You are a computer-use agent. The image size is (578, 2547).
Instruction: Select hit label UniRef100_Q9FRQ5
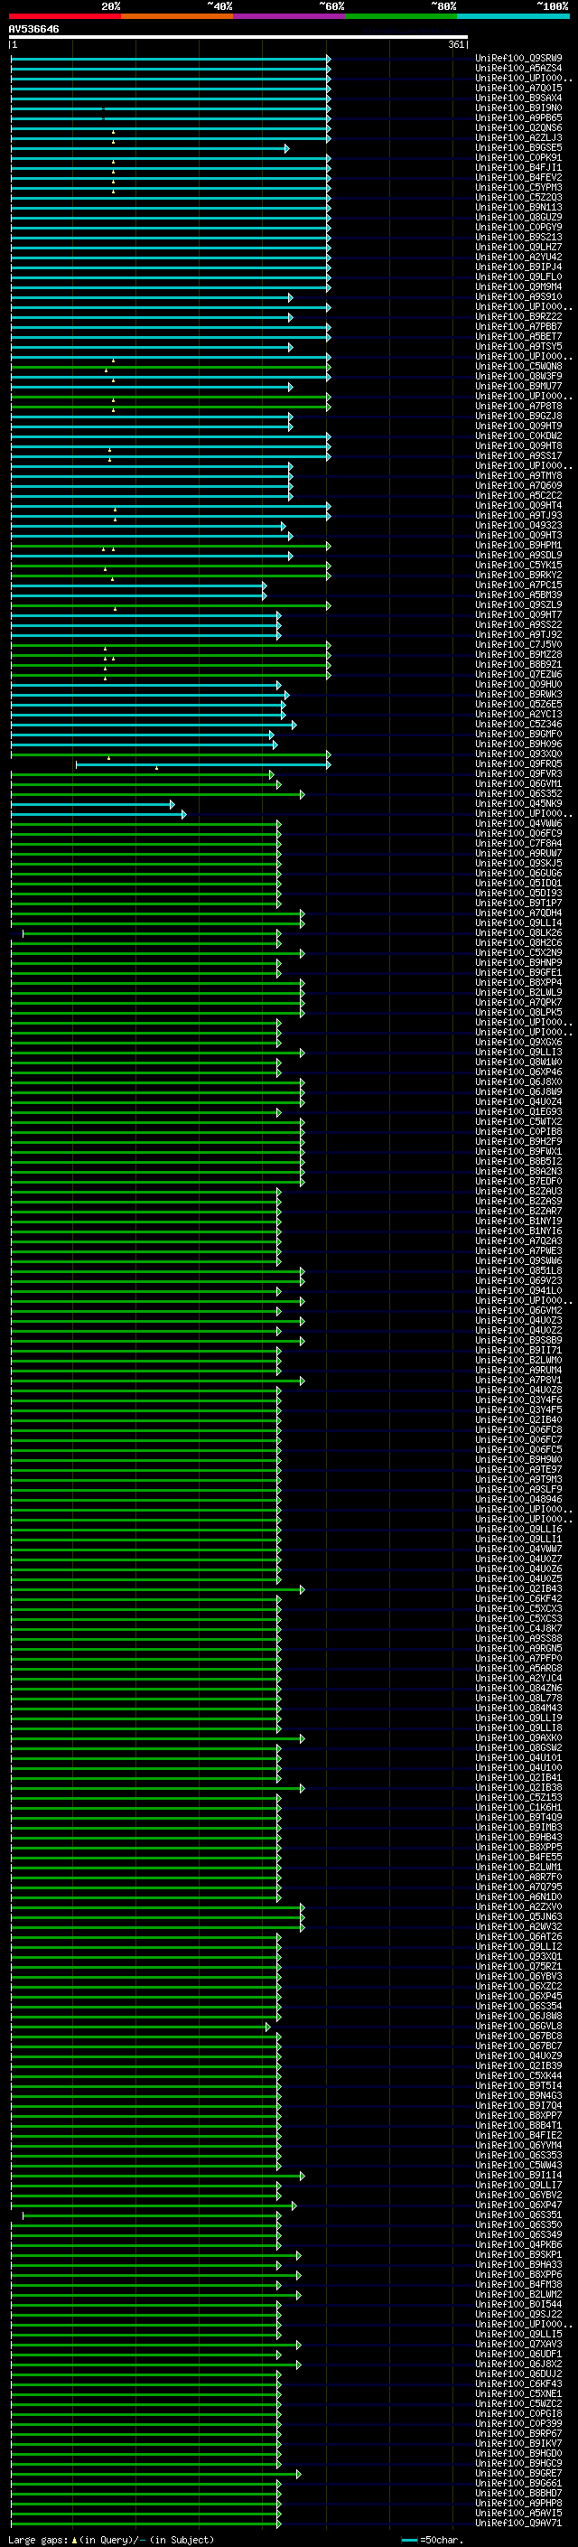tap(518, 763)
